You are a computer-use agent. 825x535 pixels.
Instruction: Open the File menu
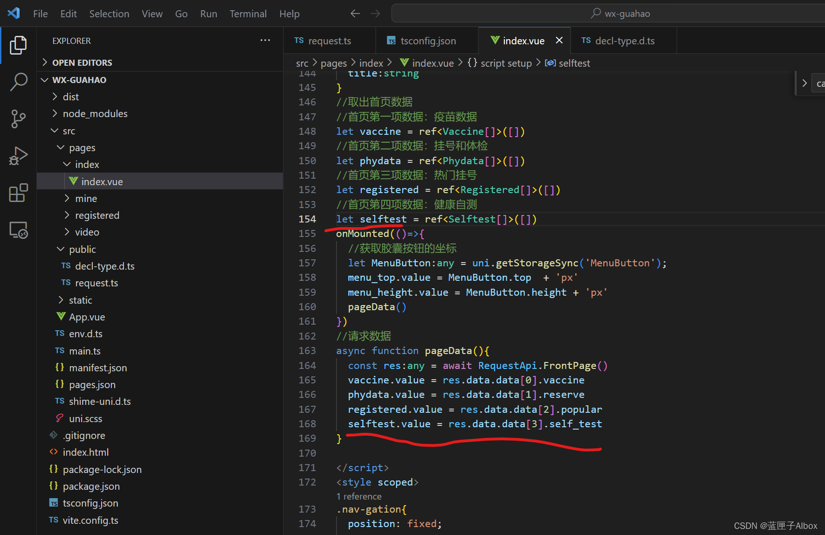coord(41,14)
